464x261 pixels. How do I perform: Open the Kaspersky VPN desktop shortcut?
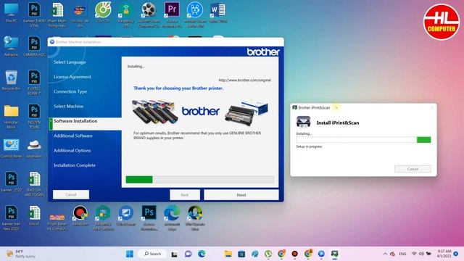click(x=125, y=14)
